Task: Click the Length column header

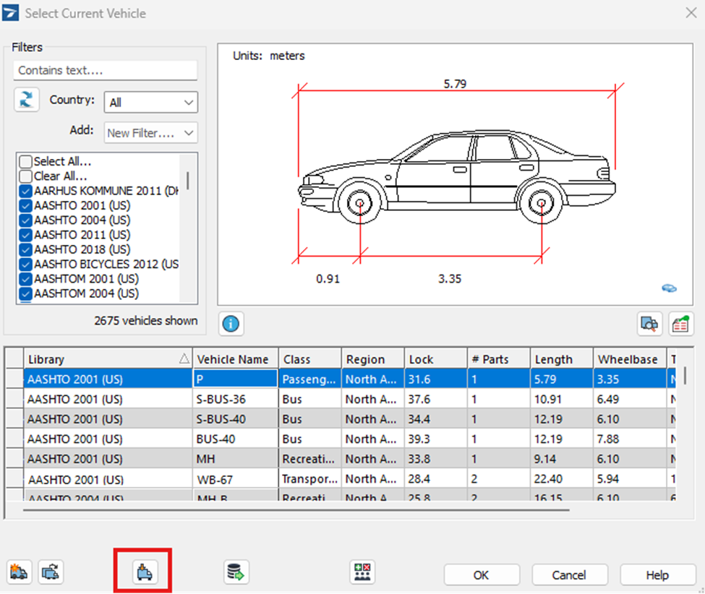Action: (x=553, y=359)
